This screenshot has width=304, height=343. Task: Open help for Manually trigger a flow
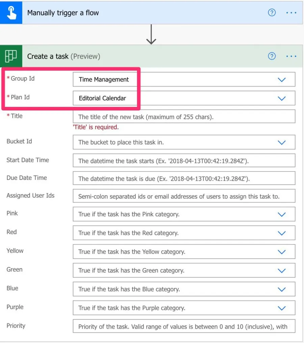272,13
